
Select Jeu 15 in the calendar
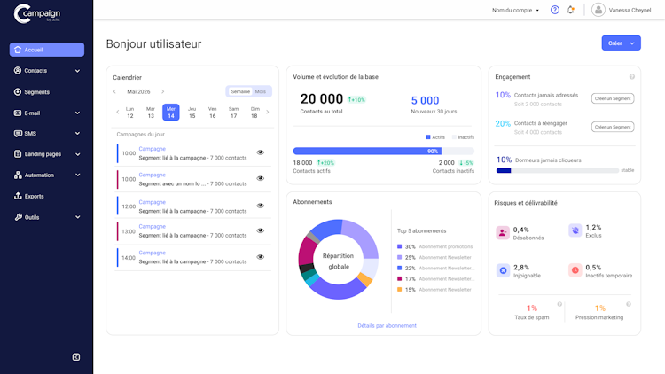(x=192, y=113)
